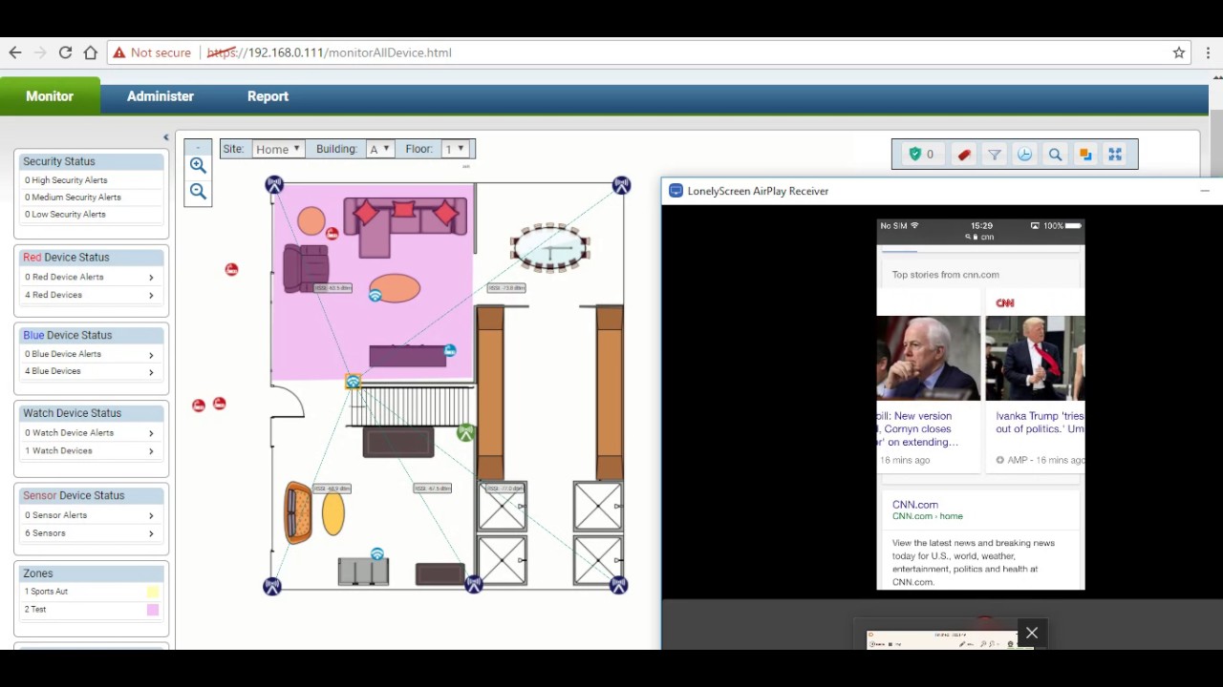This screenshot has height=687, width=1223.
Task: Click the Trump photo thumbnail in AirPlay view
Action: 1036,358
